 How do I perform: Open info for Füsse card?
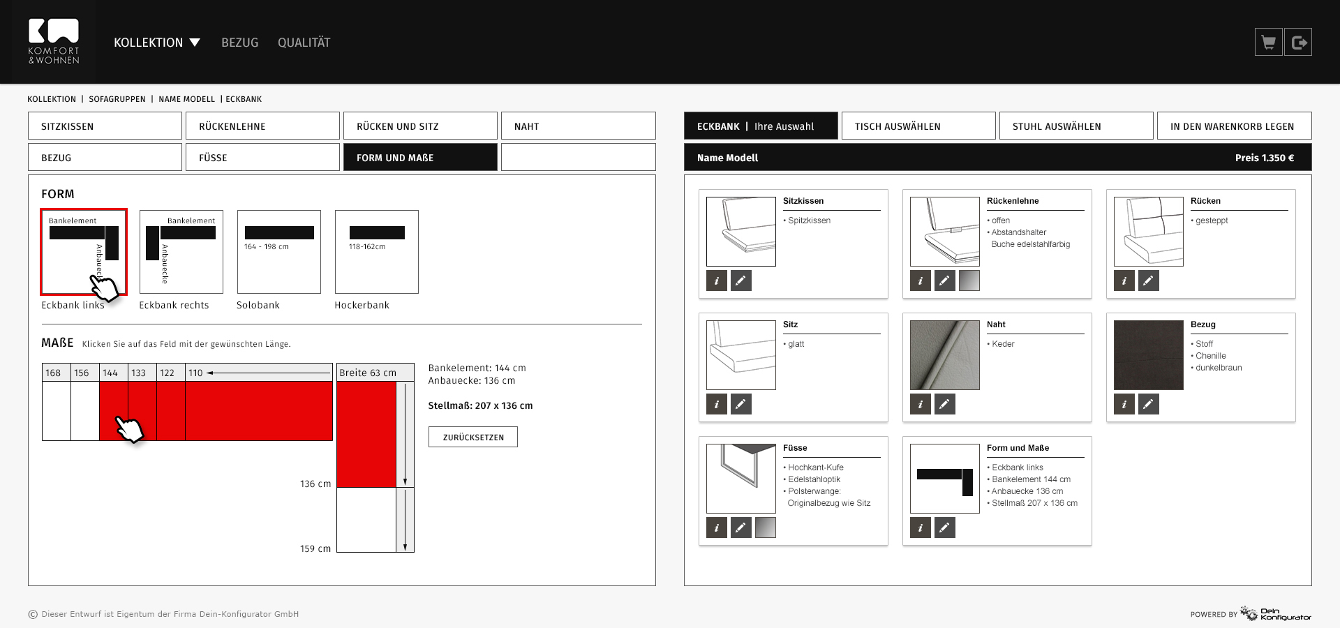coord(717,528)
